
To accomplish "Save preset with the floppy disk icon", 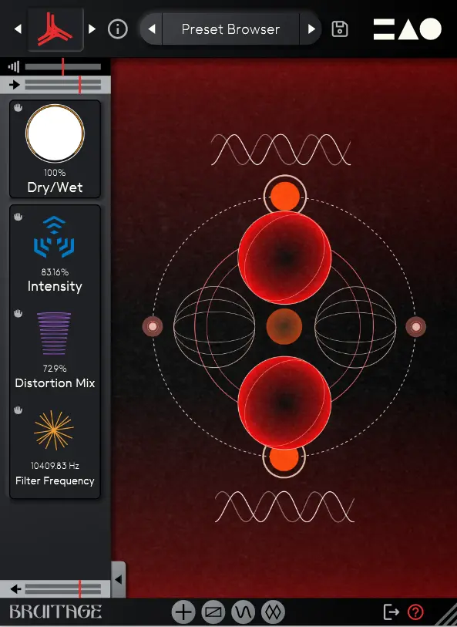I will pos(340,29).
